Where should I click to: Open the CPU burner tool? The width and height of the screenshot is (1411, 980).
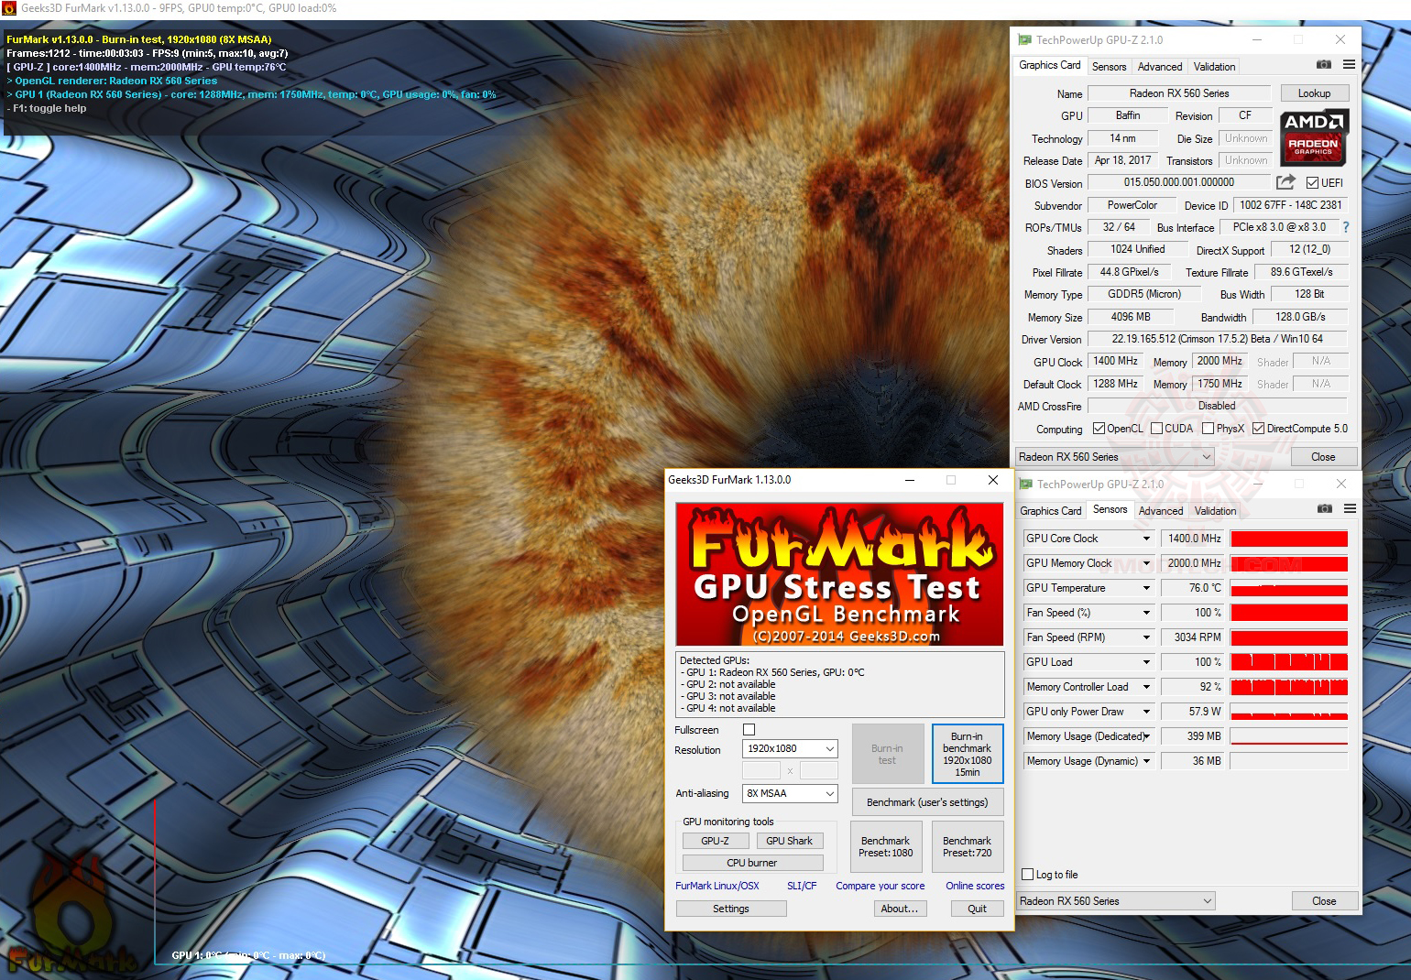[752, 863]
